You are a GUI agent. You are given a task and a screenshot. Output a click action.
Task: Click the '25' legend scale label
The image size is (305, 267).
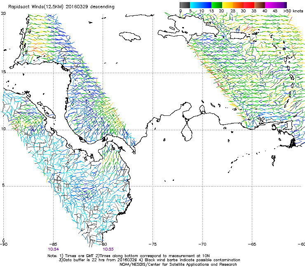coord(233,11)
